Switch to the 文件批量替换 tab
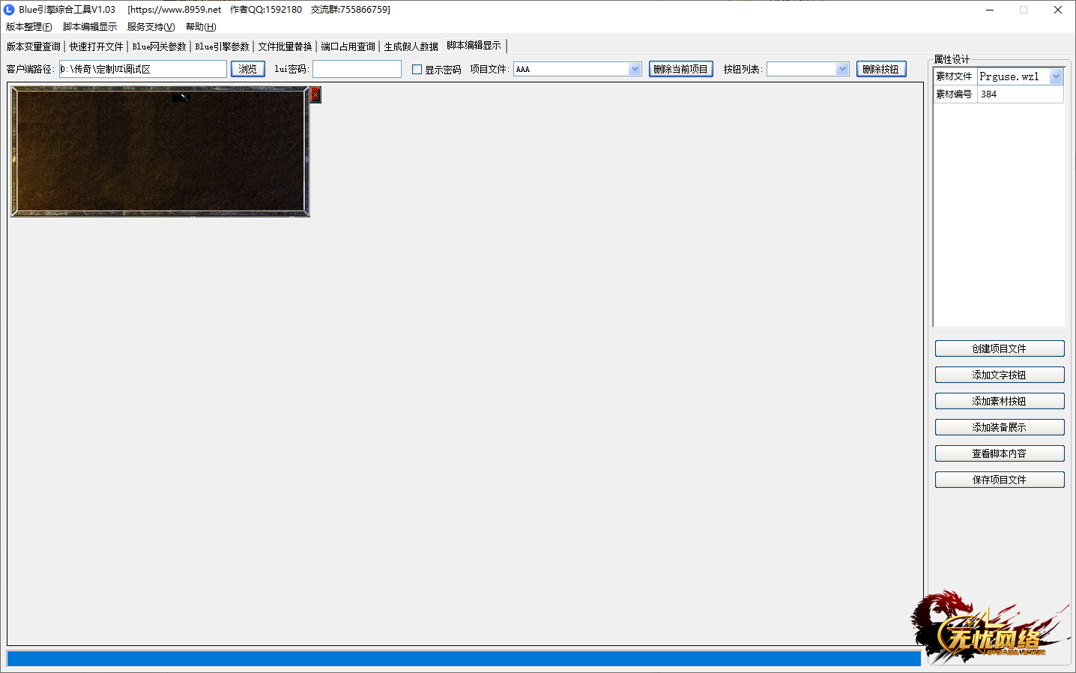The image size is (1076, 673). [285, 46]
